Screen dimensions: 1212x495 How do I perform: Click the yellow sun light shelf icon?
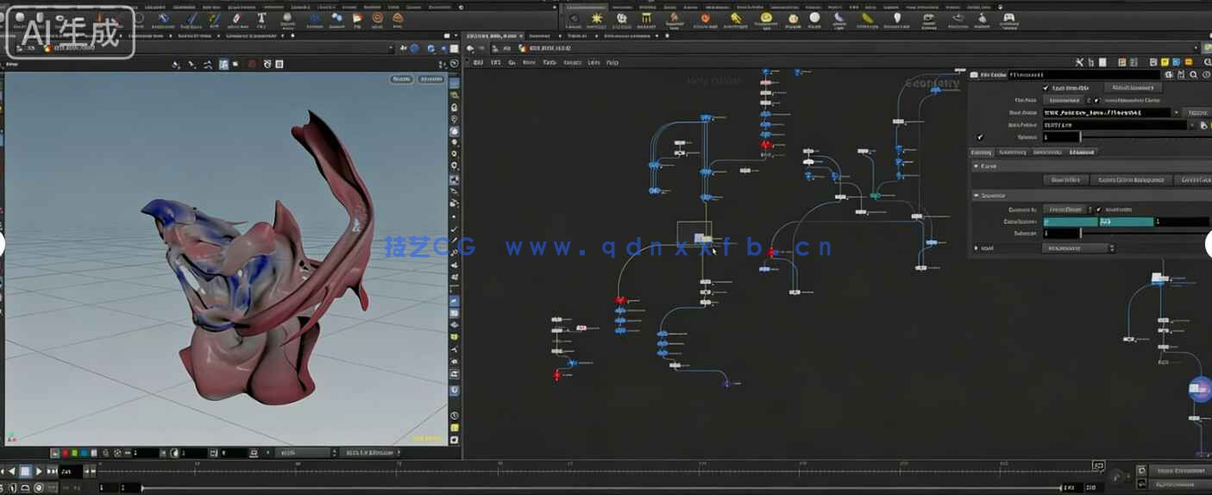[x=596, y=18]
